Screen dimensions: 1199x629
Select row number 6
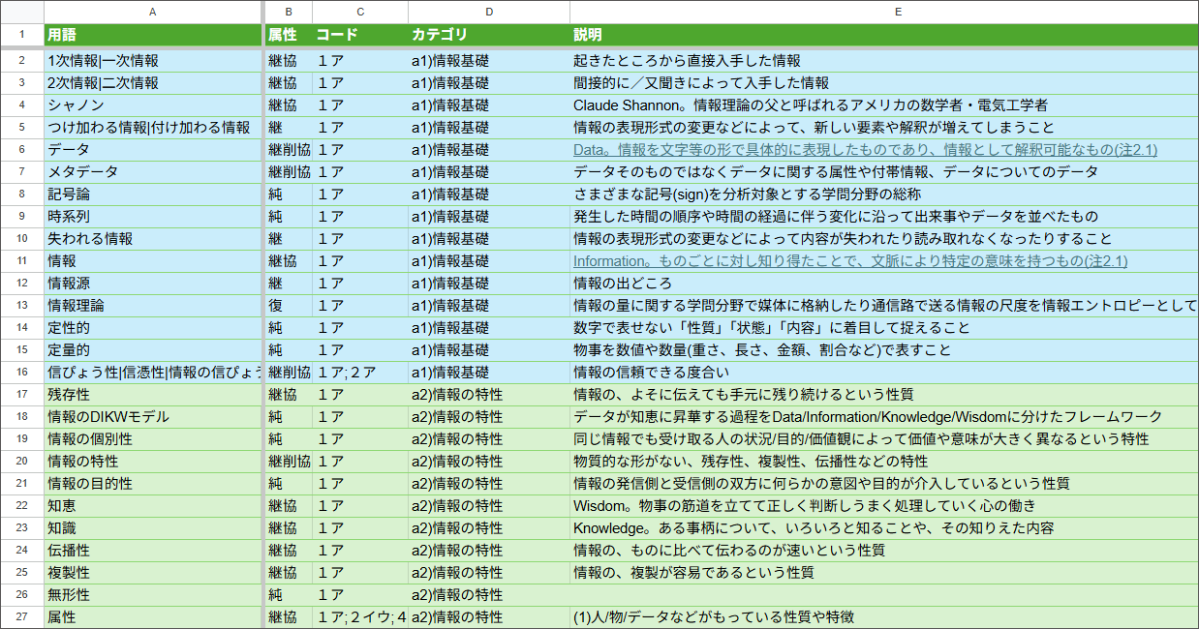pos(21,150)
